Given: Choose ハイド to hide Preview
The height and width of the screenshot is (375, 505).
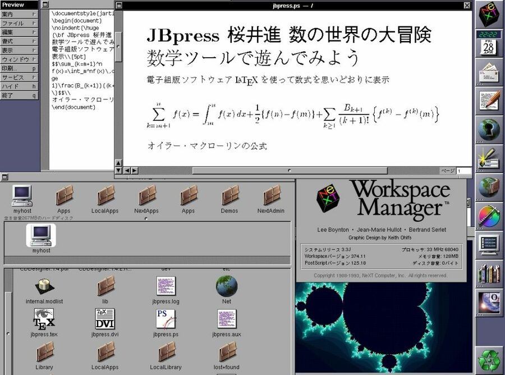Looking at the screenshot, I should pyautogui.click(x=20, y=86).
